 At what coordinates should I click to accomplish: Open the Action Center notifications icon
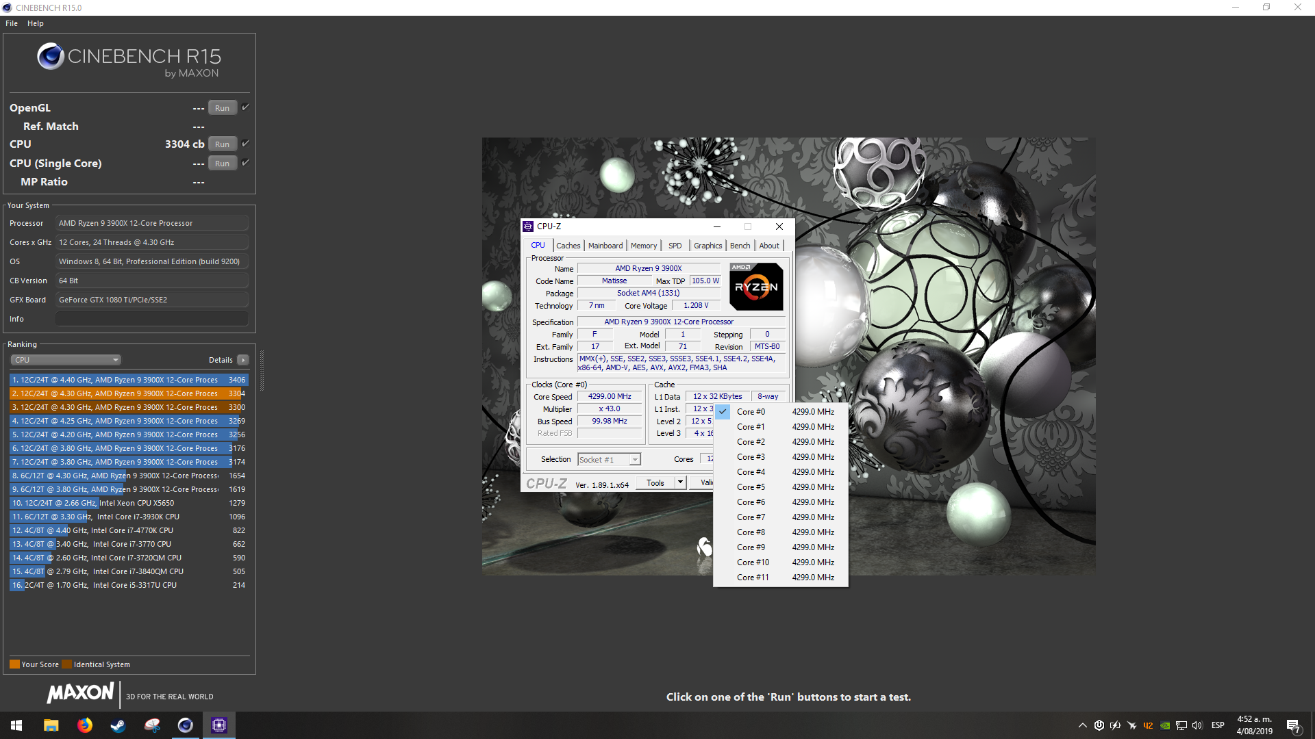[1293, 725]
